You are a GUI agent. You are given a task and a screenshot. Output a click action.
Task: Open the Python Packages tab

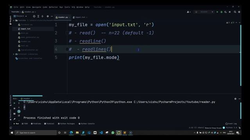66,124
